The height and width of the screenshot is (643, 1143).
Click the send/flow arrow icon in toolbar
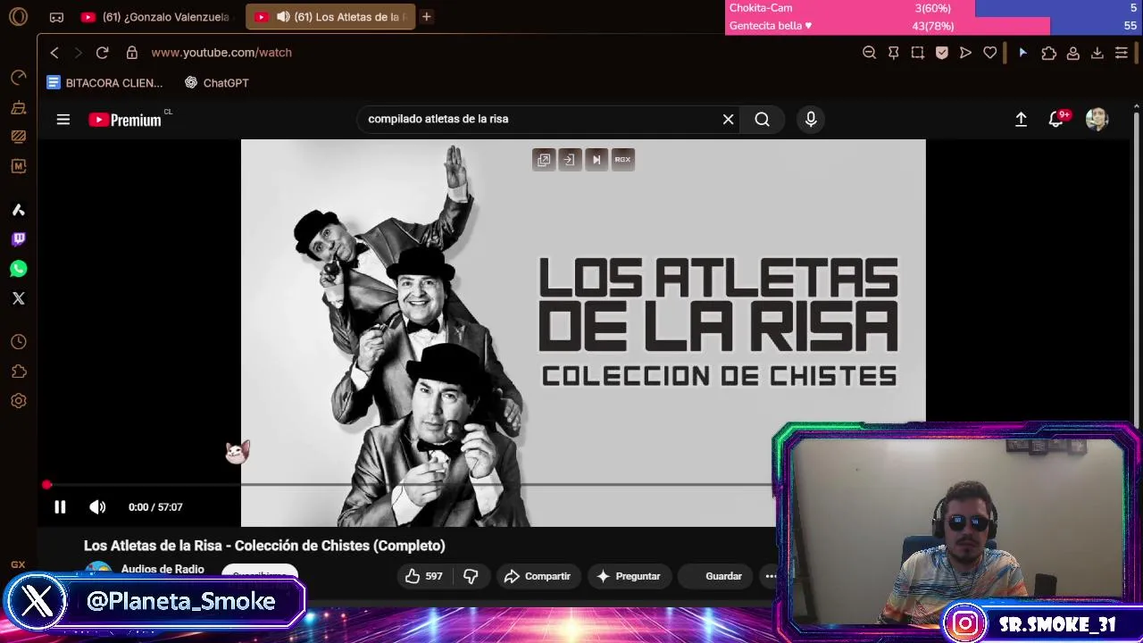click(965, 53)
